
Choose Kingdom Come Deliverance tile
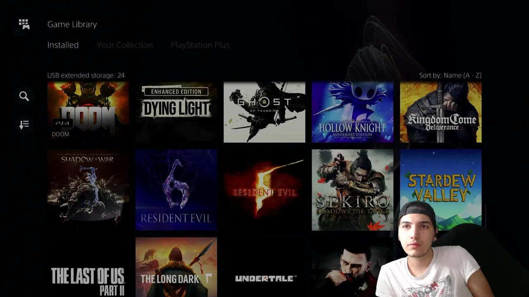pyautogui.click(x=441, y=112)
